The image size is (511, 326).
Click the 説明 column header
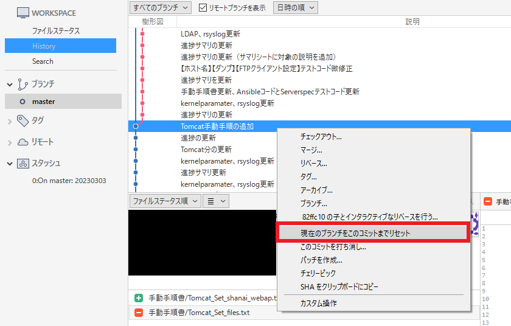point(412,21)
